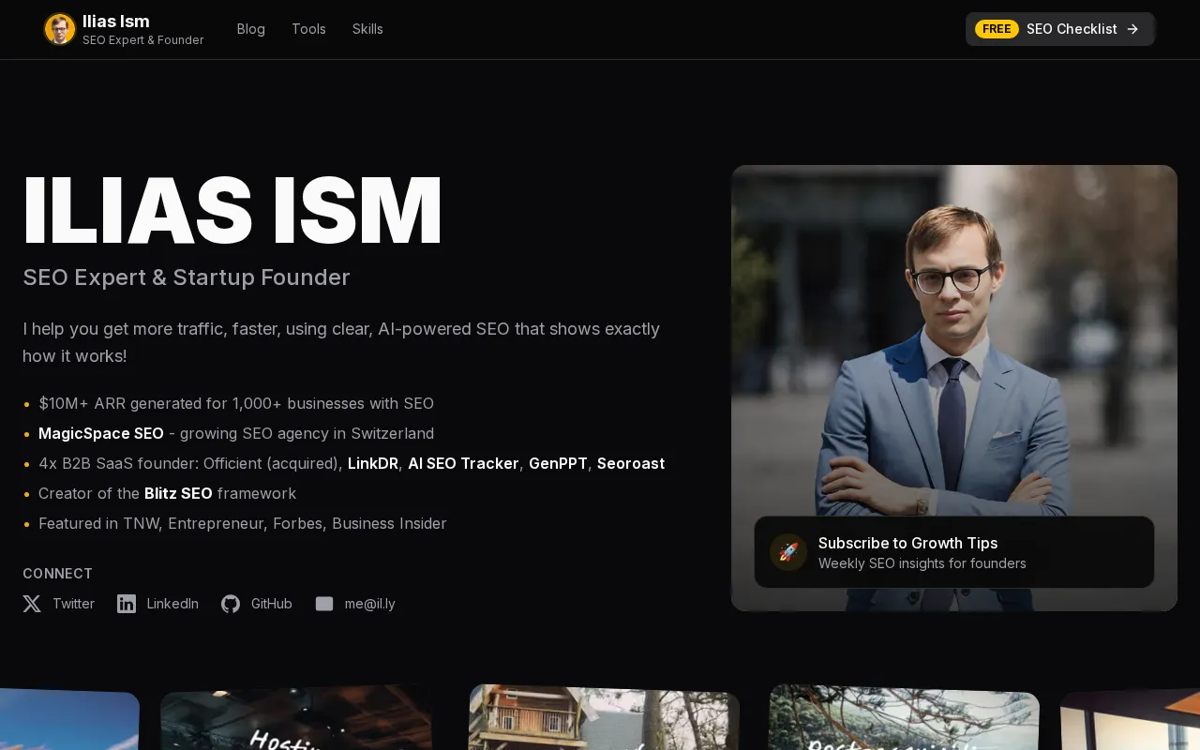Screen dimensions: 1200x750
Task: Click the Ilias Ism name in header
Action: click(116, 21)
